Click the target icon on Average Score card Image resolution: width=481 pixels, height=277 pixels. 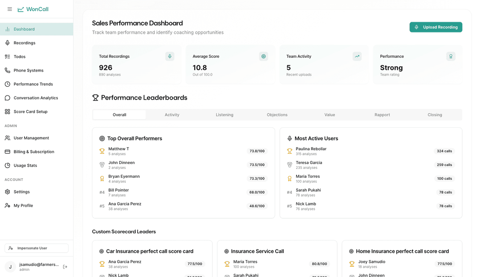coord(264,56)
